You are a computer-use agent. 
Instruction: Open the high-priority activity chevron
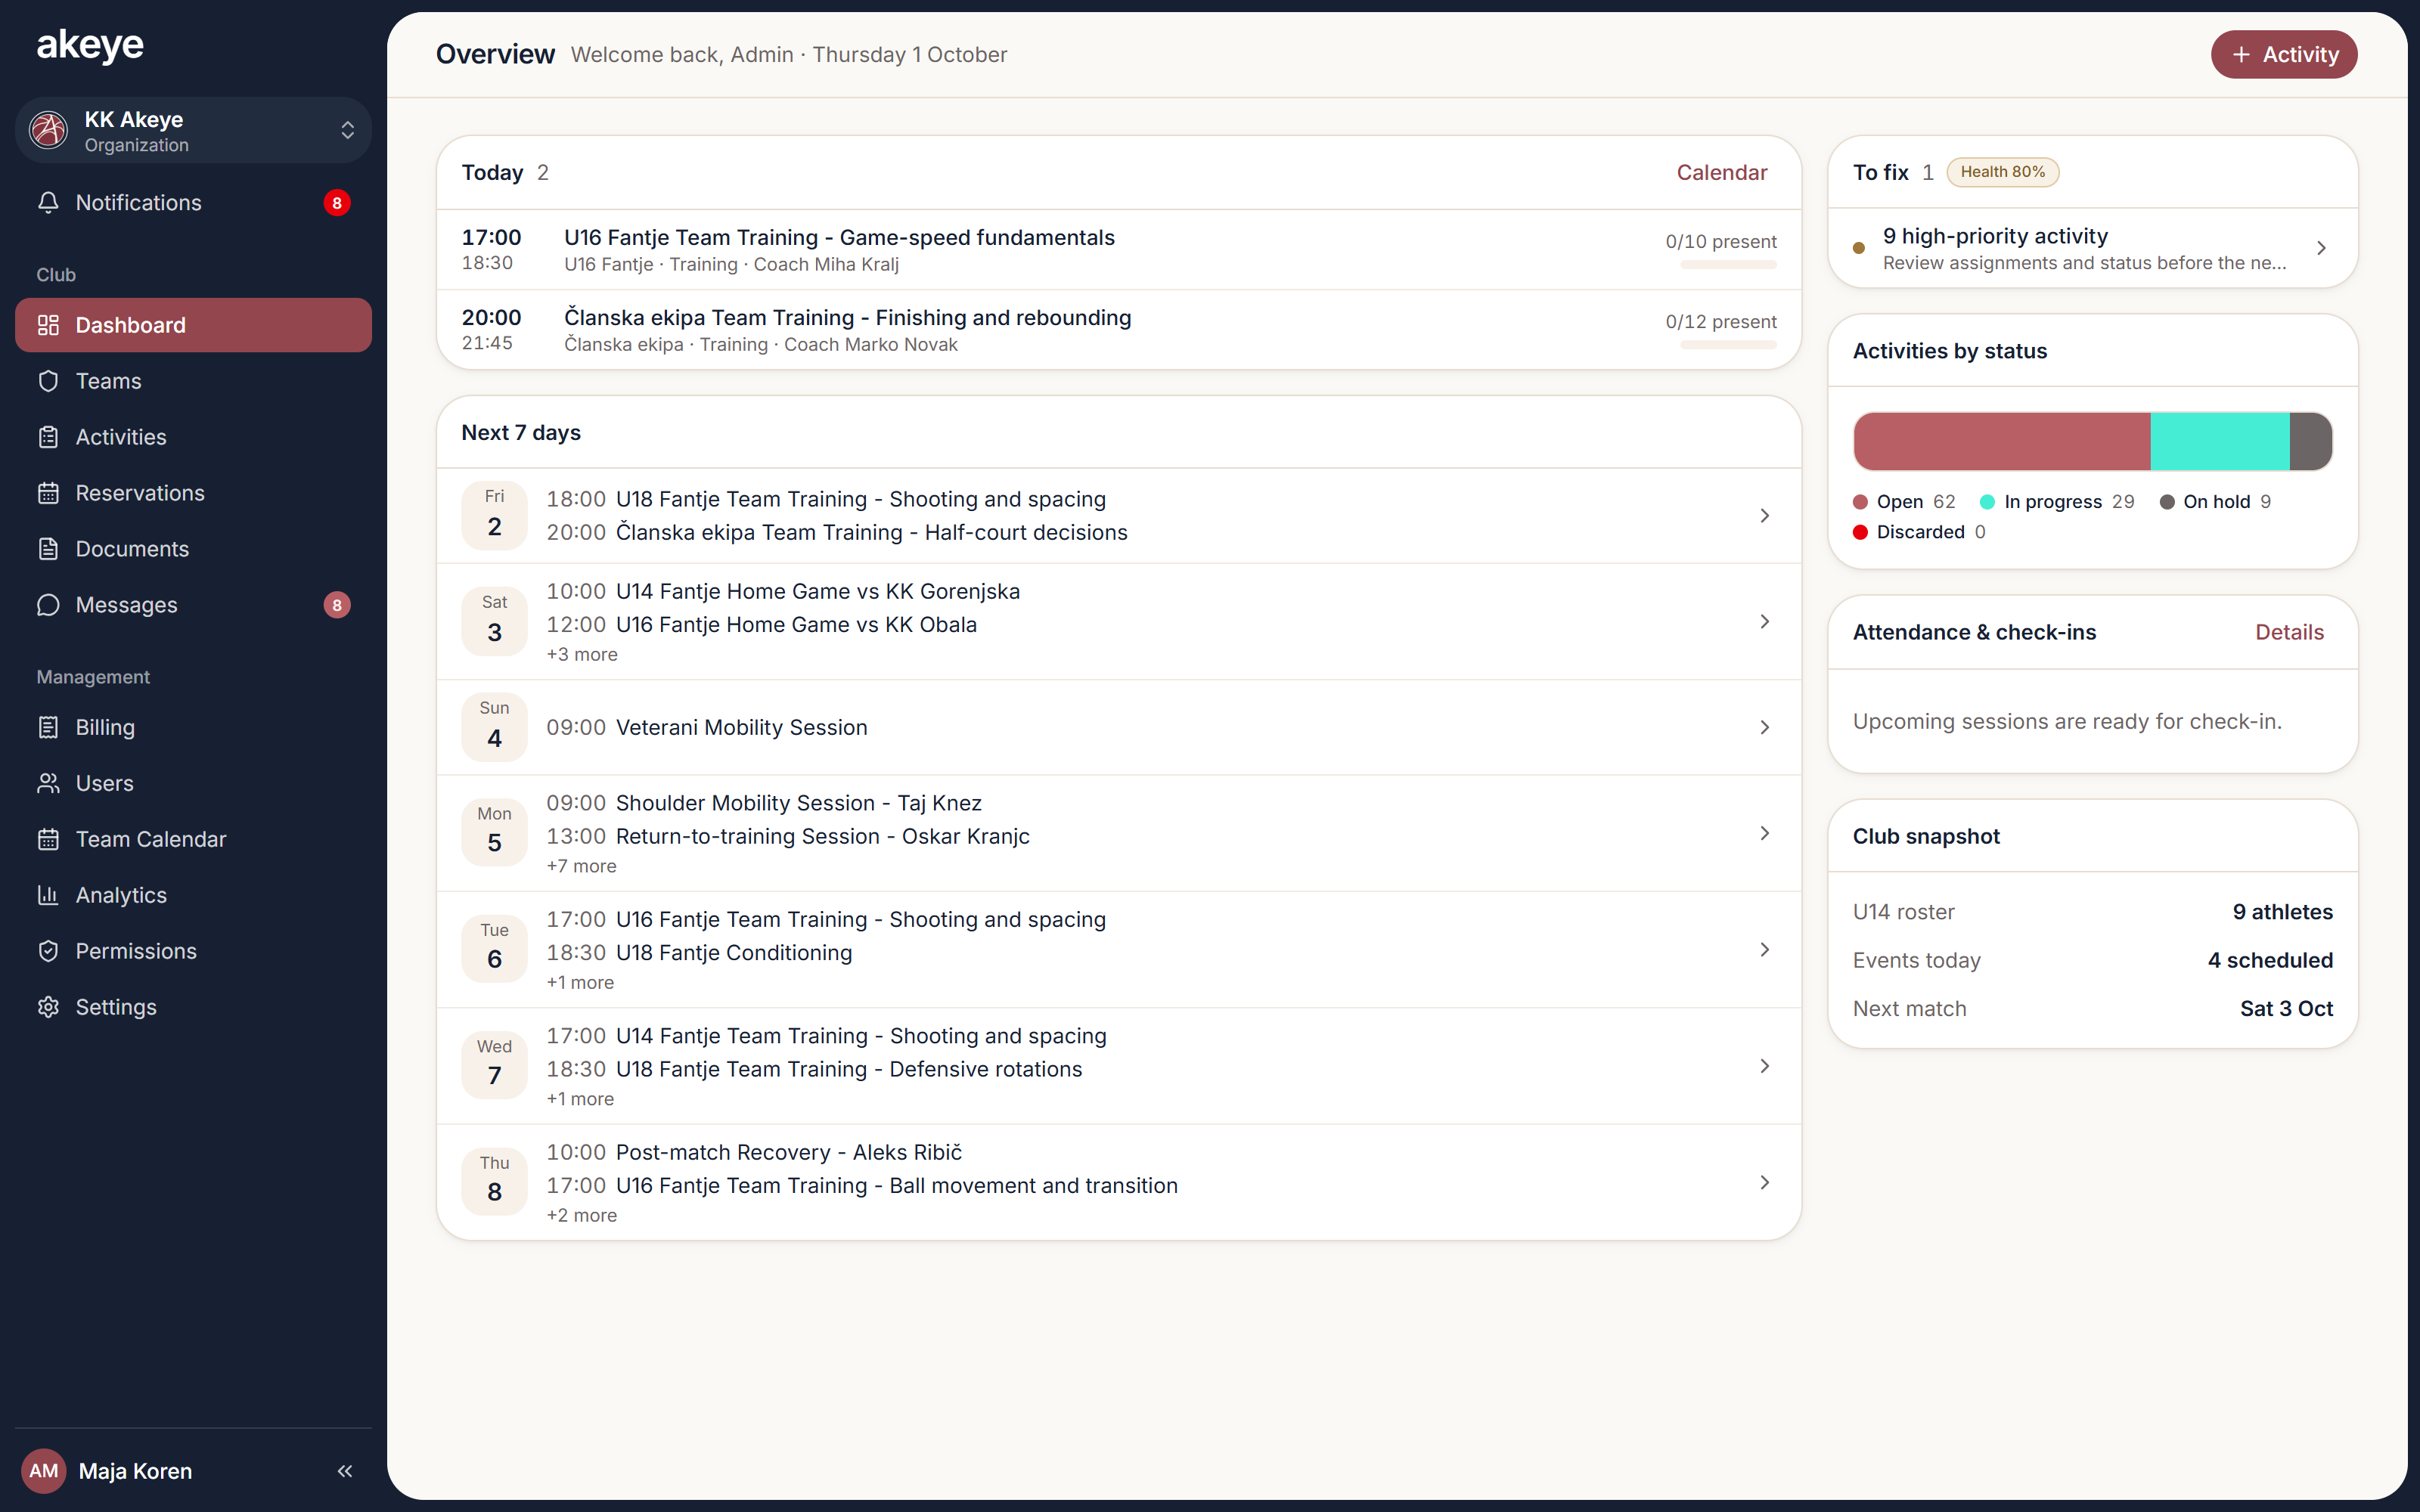click(x=2321, y=248)
